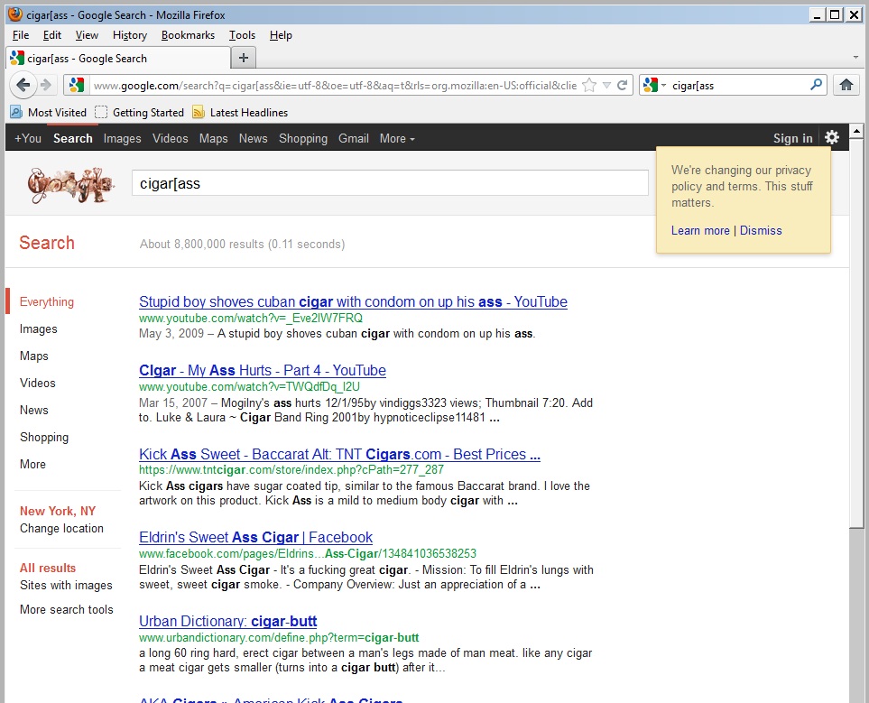869x703 pixels.
Task: Click Sign in on the Google bar
Action: (792, 139)
